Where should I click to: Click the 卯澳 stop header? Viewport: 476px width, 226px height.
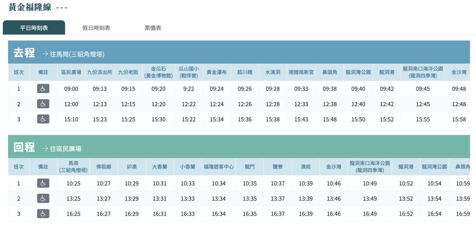click(132, 167)
